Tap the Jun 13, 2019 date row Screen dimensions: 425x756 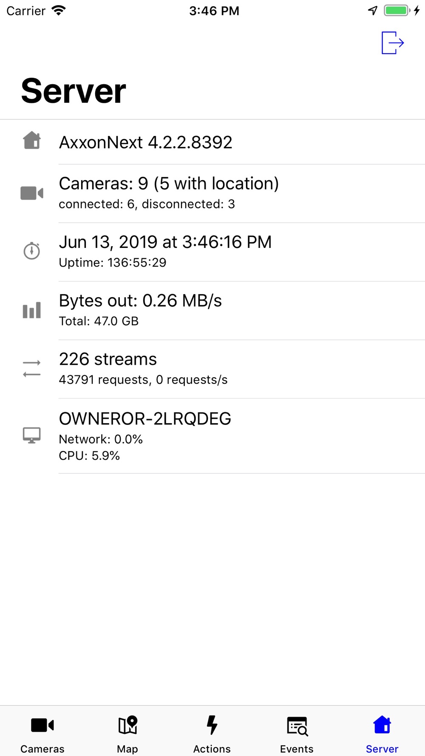click(165, 242)
